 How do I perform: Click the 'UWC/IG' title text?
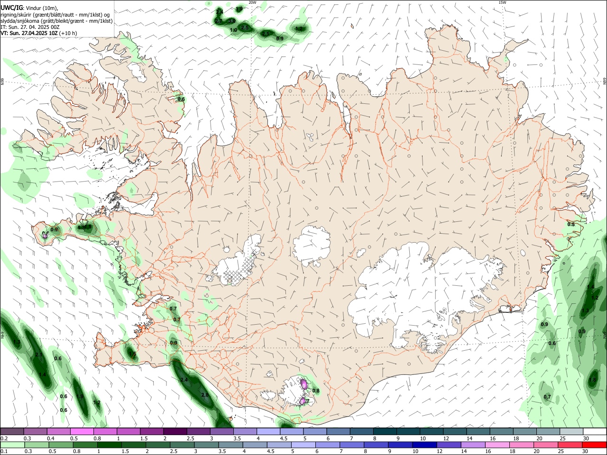tap(11, 8)
